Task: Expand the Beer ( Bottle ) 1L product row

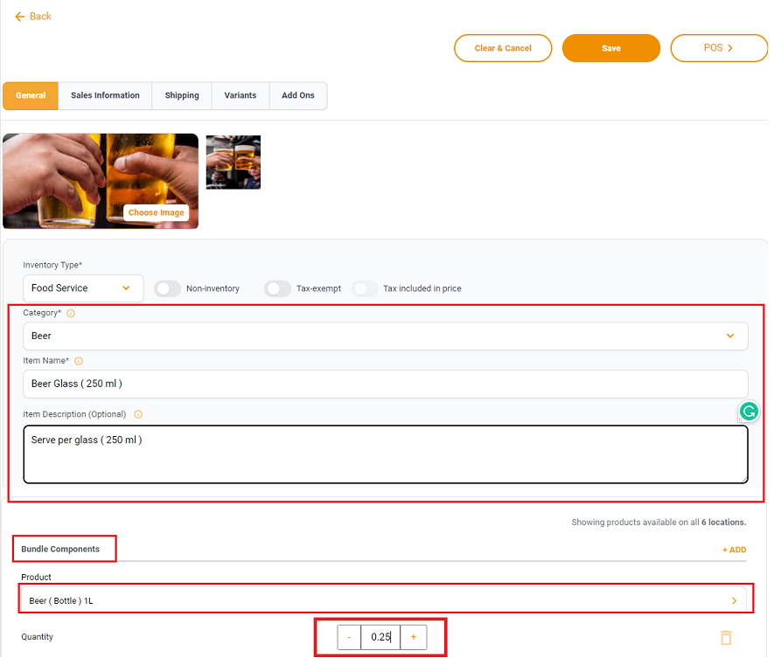Action: click(x=383, y=601)
